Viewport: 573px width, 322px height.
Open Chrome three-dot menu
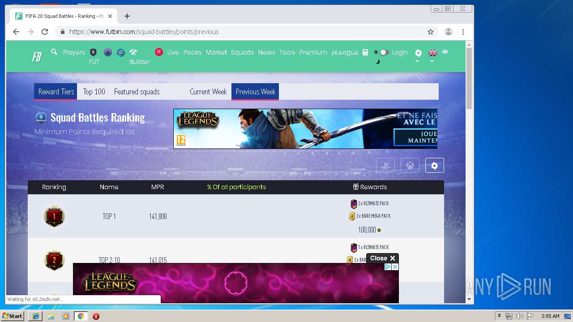(463, 32)
